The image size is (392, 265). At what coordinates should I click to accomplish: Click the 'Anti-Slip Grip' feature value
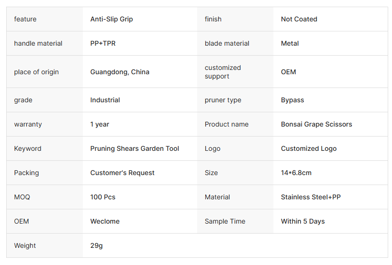[x=111, y=19]
